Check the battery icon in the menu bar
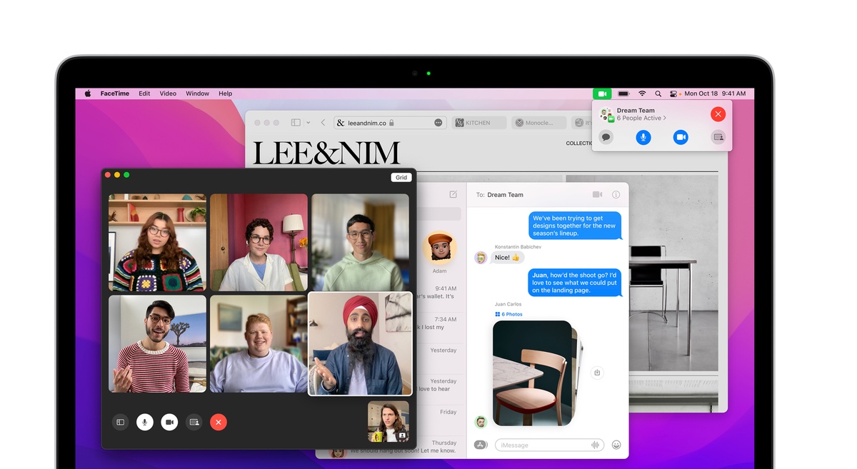857x469 pixels. (x=623, y=94)
